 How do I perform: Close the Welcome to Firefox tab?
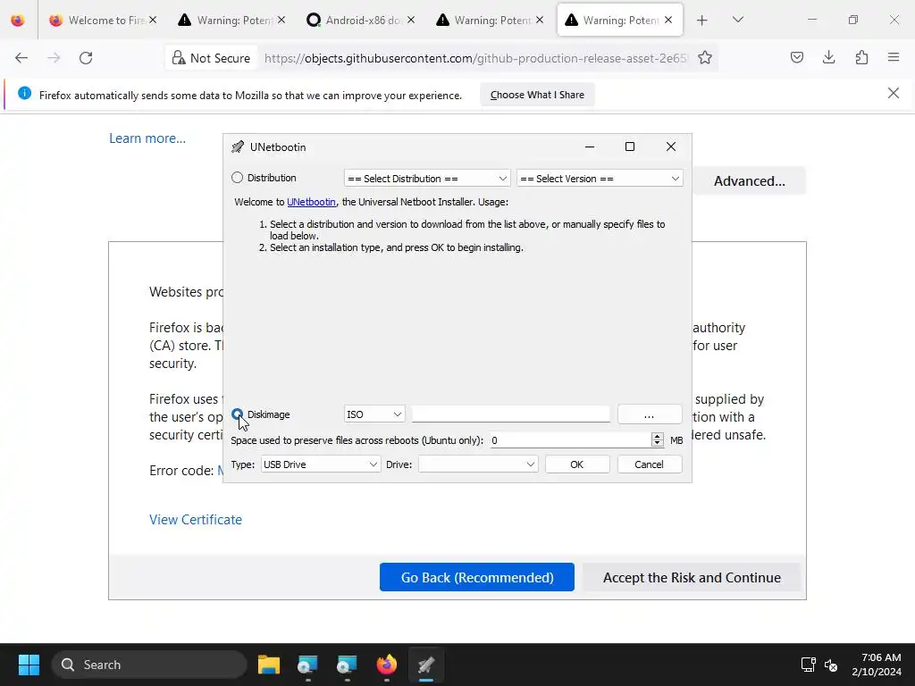152,21
